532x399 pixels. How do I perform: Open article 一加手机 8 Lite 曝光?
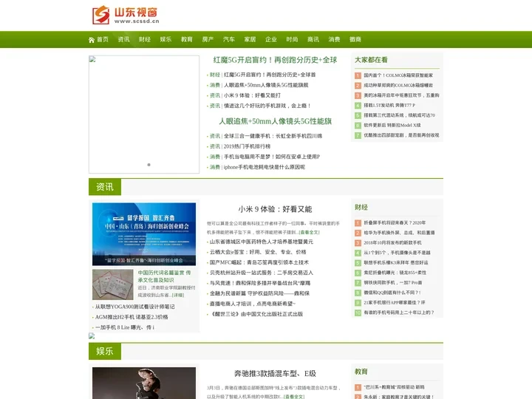pos(125,327)
